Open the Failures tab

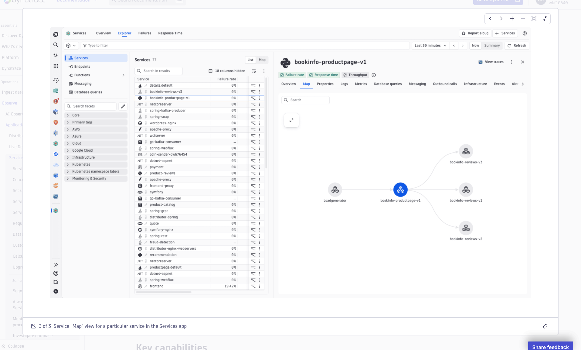144,33
